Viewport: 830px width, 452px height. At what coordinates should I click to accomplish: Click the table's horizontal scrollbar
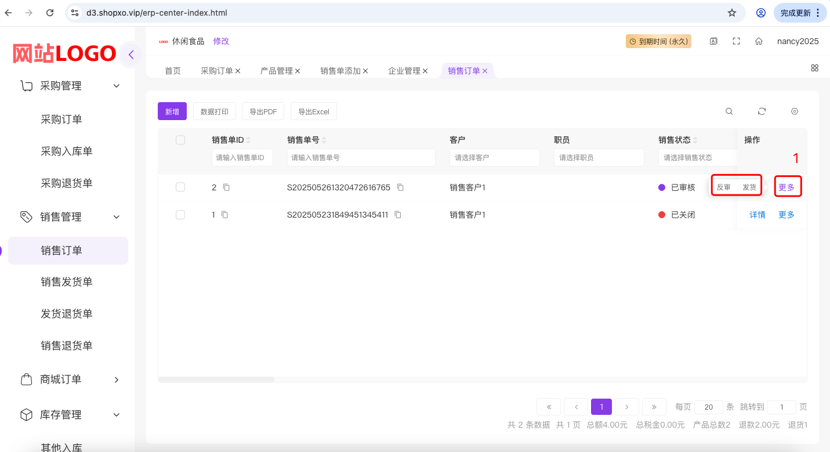click(216, 379)
